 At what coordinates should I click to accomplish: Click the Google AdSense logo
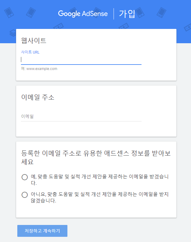83,14
